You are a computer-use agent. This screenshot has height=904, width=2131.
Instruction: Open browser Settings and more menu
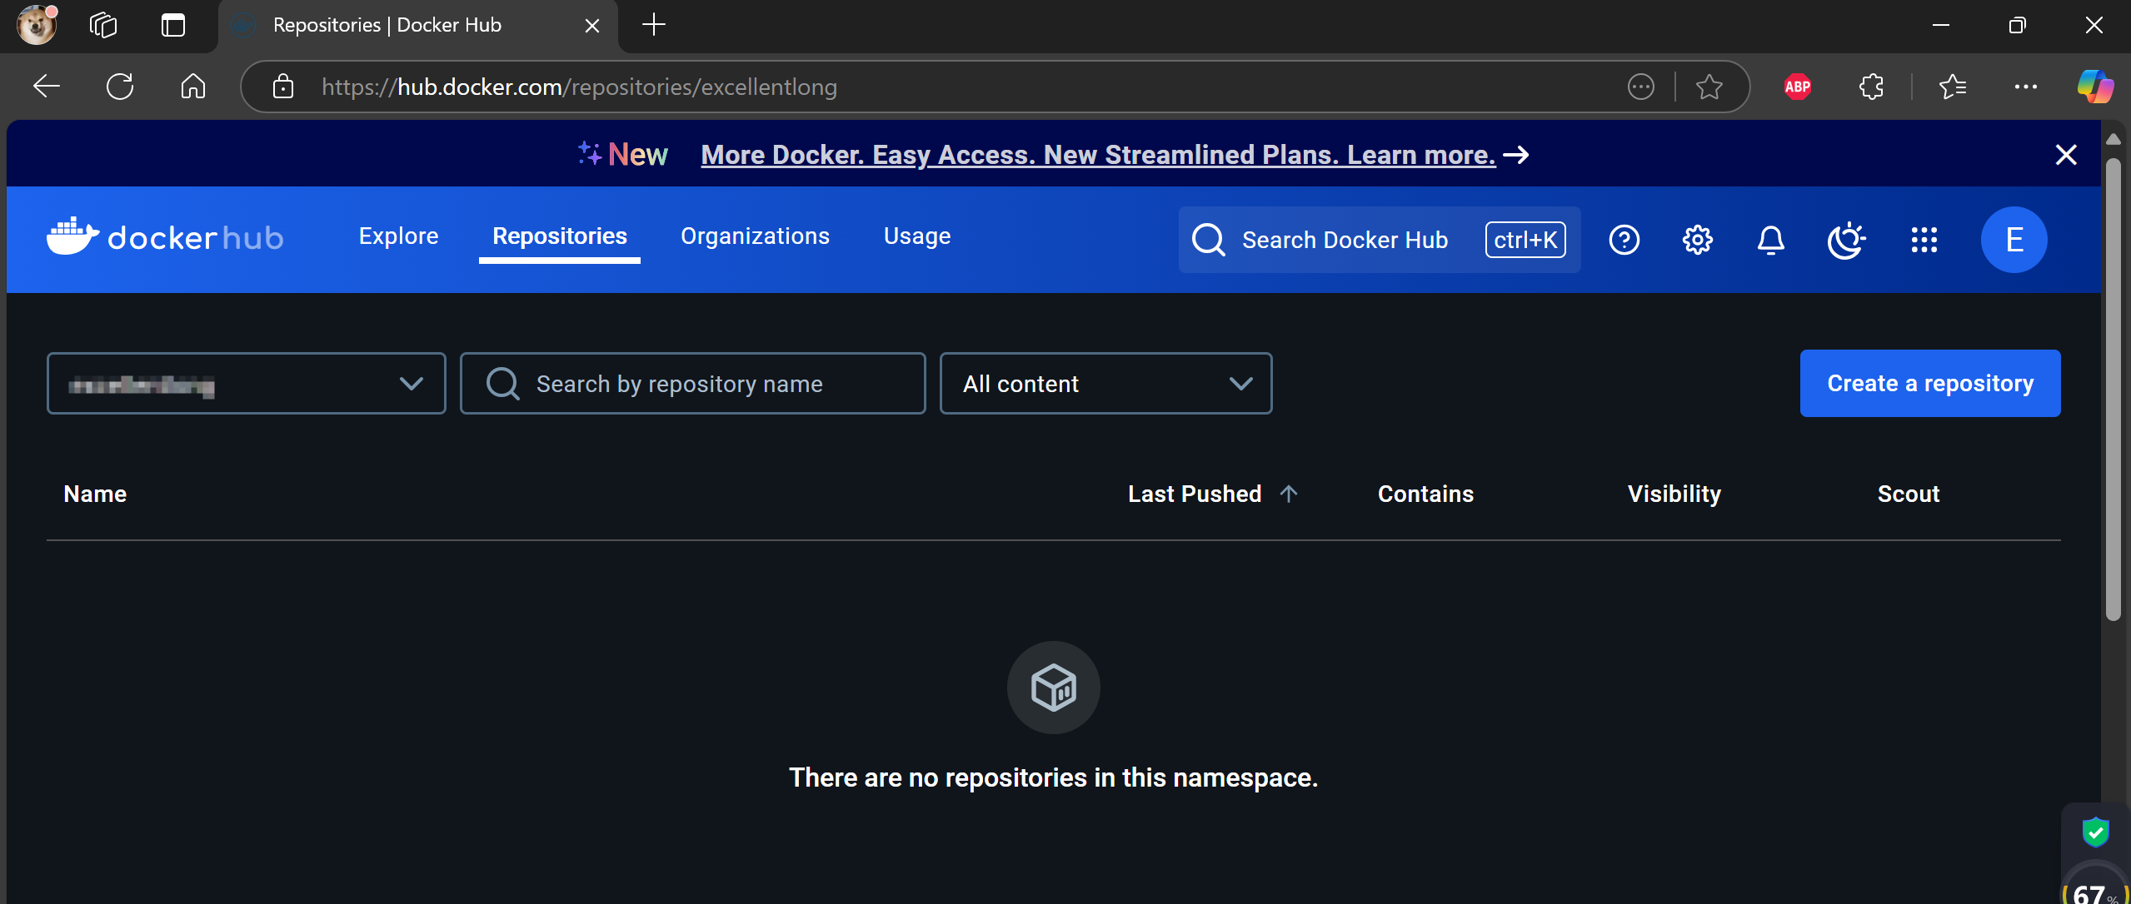(x=2025, y=87)
